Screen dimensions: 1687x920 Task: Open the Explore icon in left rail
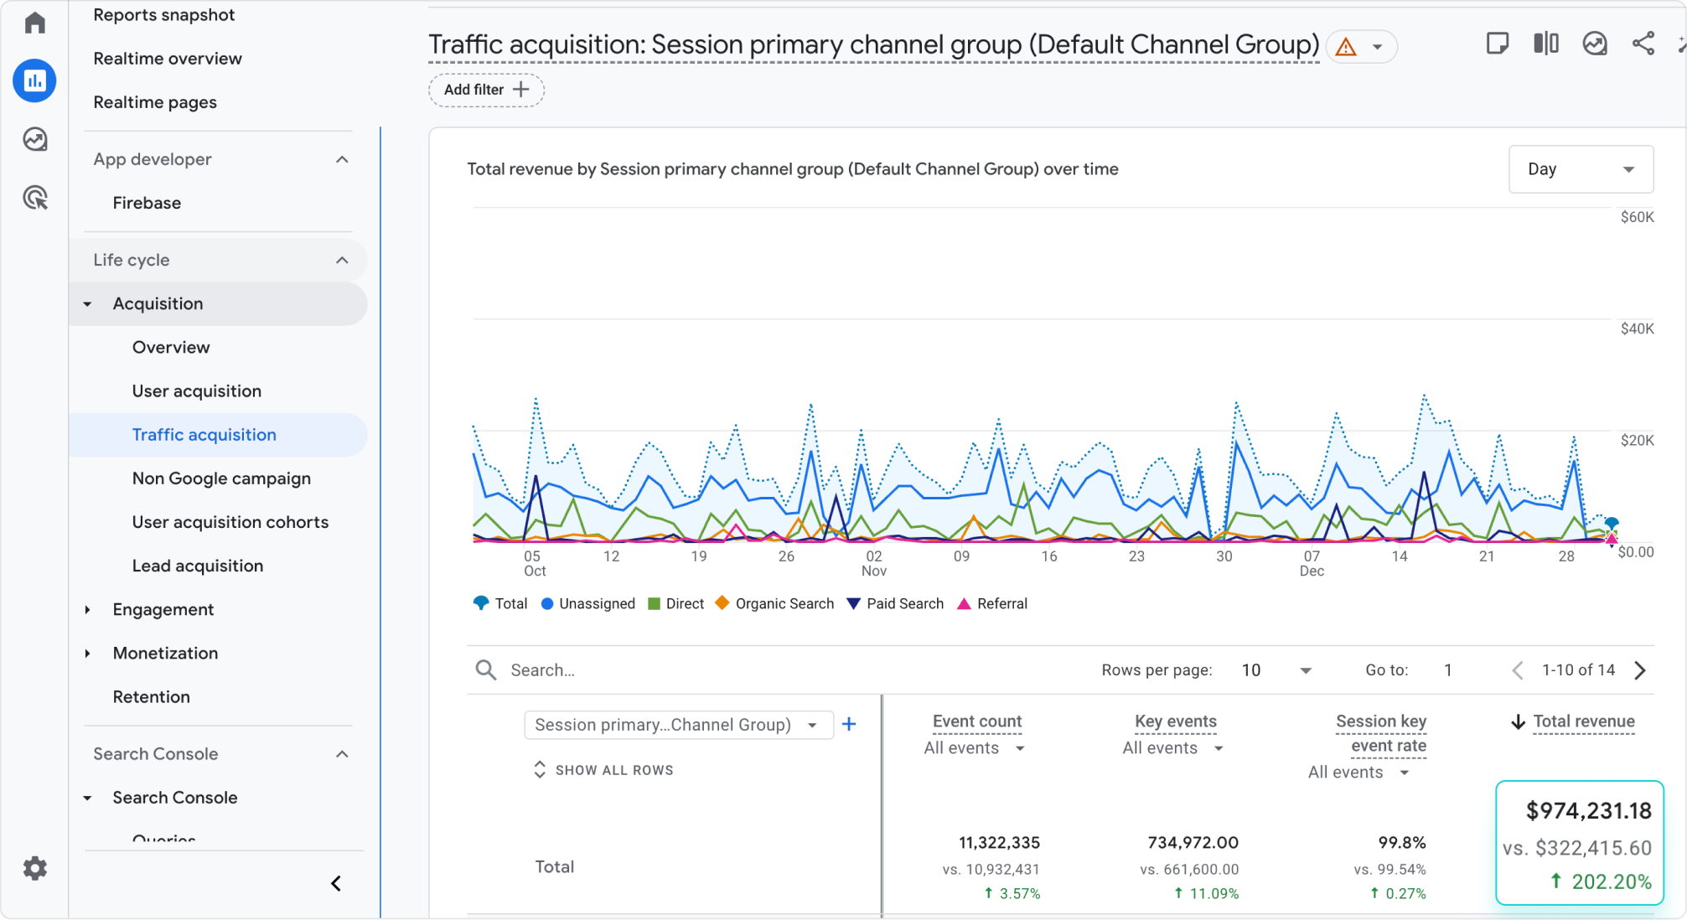pos(34,139)
